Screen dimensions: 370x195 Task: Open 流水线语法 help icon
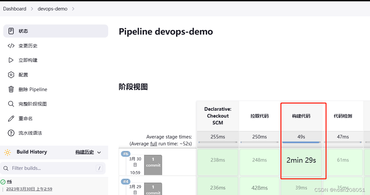pos(10,133)
